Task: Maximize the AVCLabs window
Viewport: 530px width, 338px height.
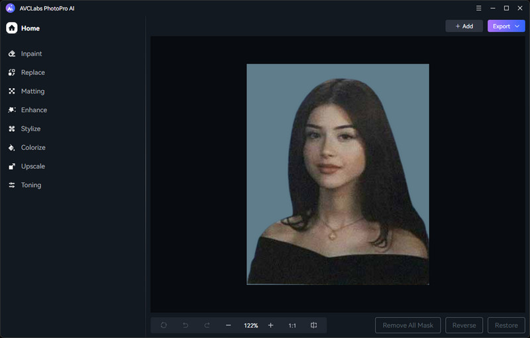Action: click(506, 8)
